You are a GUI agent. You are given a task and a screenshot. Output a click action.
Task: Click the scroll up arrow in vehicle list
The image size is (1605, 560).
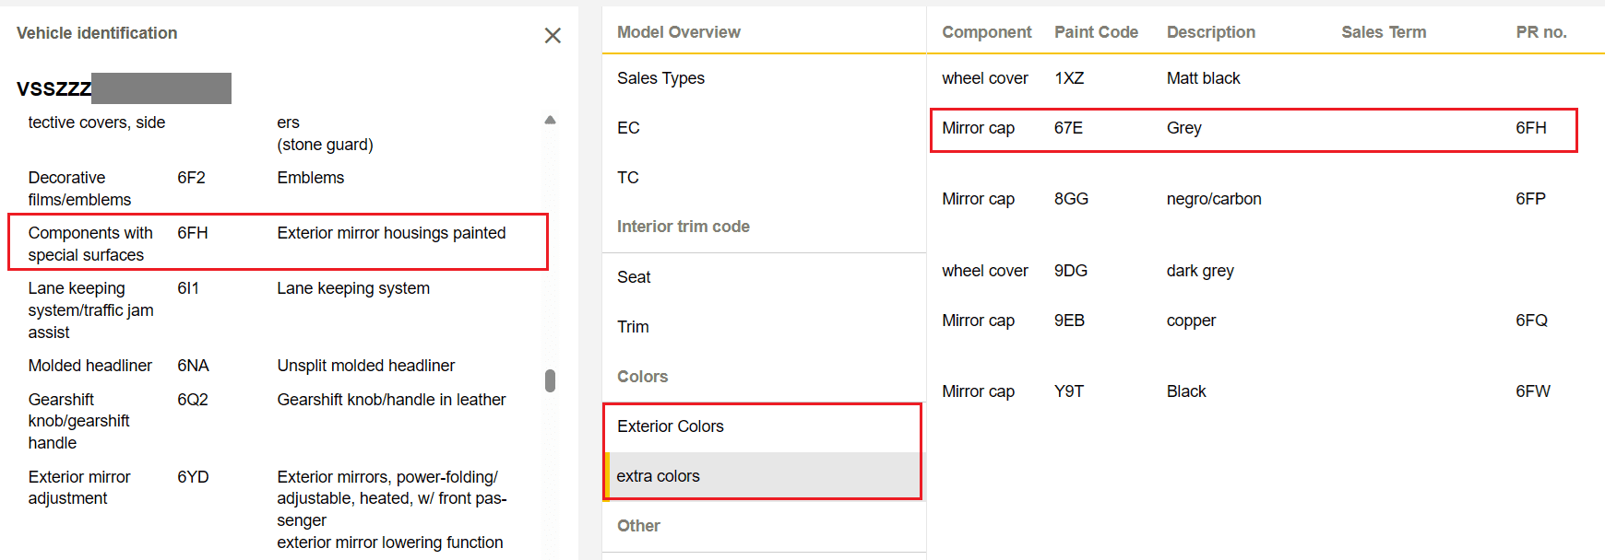coord(550,120)
